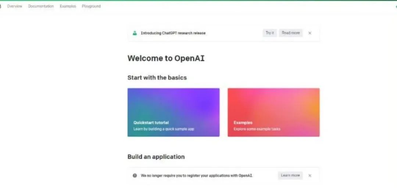This screenshot has width=397, height=188.
Task: Click the 'We no longer require you to register' text
Action: point(197,175)
